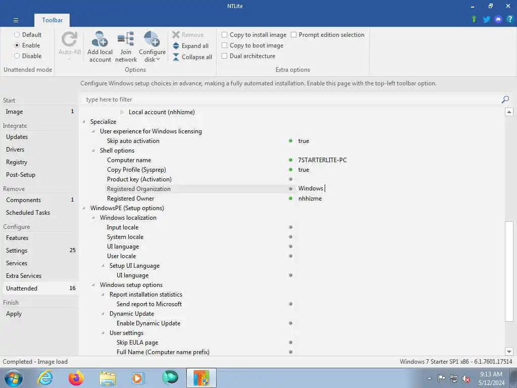Launch Firefox from taskbar

click(x=76, y=378)
